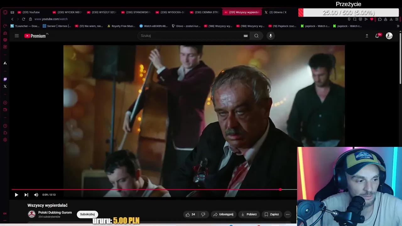Switch to WYCIEK NIEO tab

(67, 12)
